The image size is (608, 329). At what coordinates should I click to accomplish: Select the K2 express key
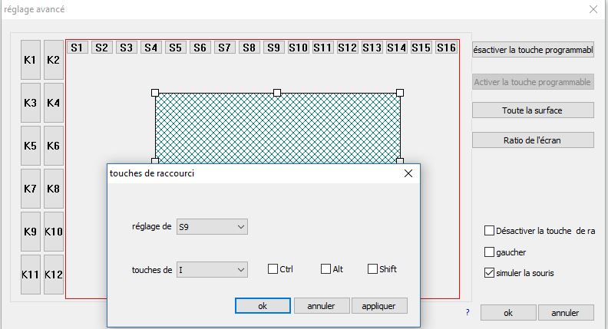coord(54,60)
